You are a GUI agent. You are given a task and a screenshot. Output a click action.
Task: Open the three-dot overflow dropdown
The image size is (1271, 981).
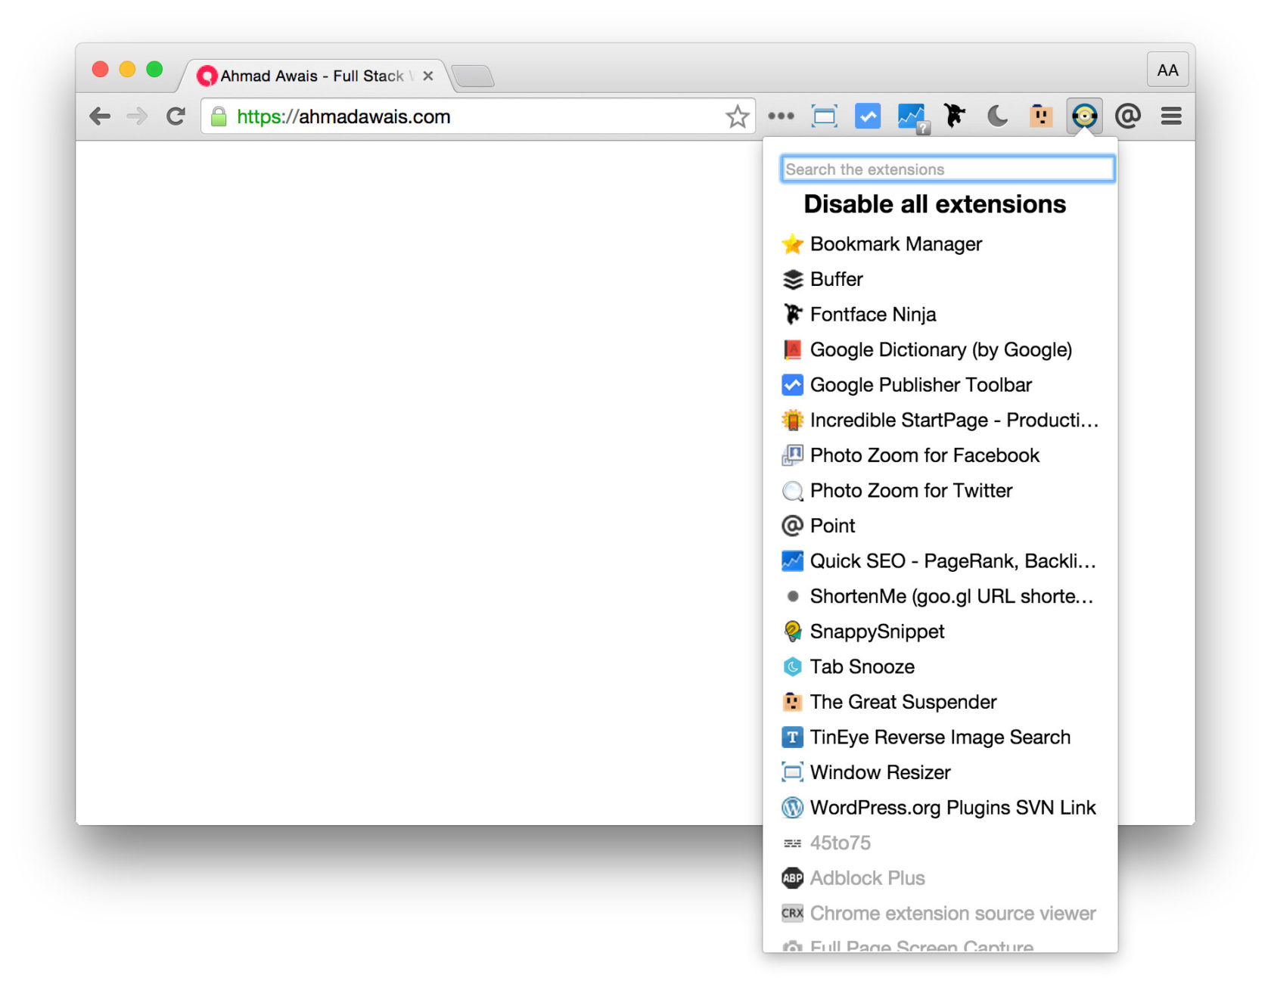tap(780, 116)
